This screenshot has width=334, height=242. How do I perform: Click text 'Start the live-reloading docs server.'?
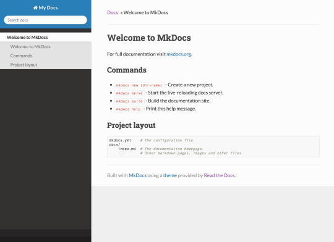(x=186, y=93)
